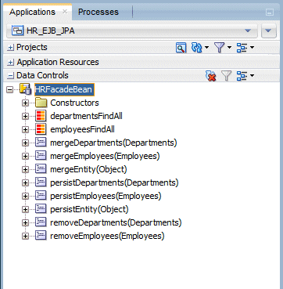
Task: Select mergeEntity(Object) text
Action: (88, 169)
